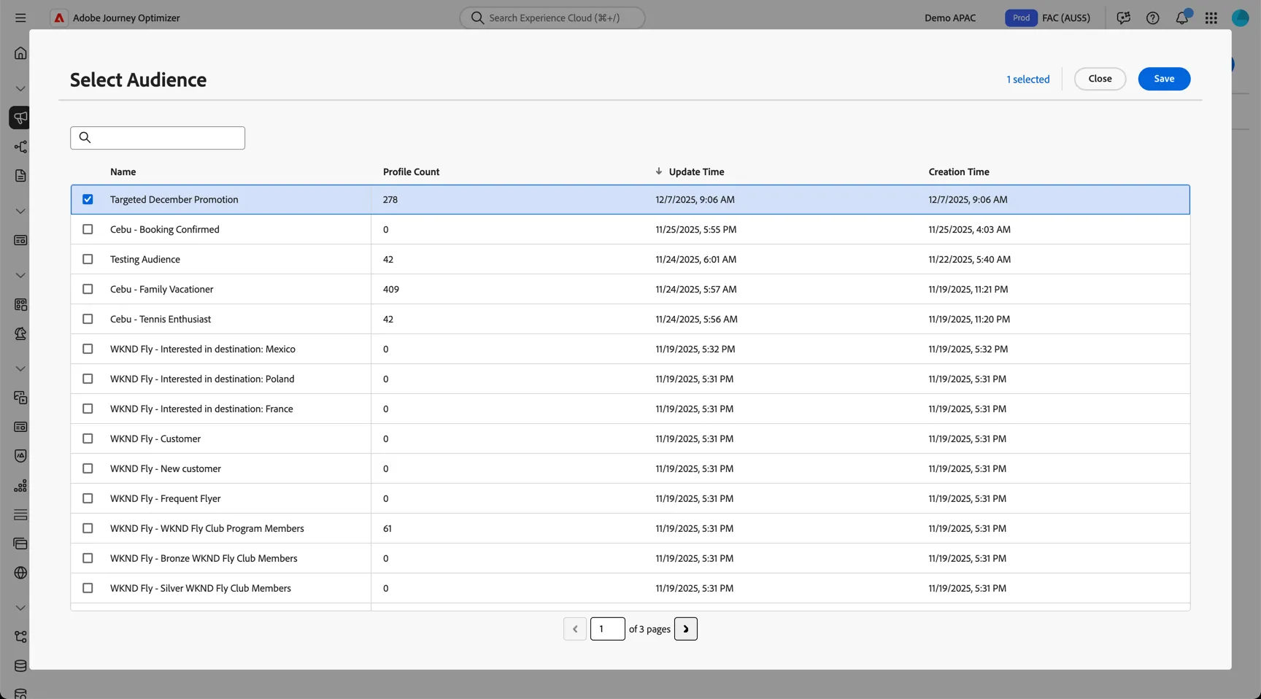
Task: Sort by Update Time column header
Action: click(x=696, y=171)
